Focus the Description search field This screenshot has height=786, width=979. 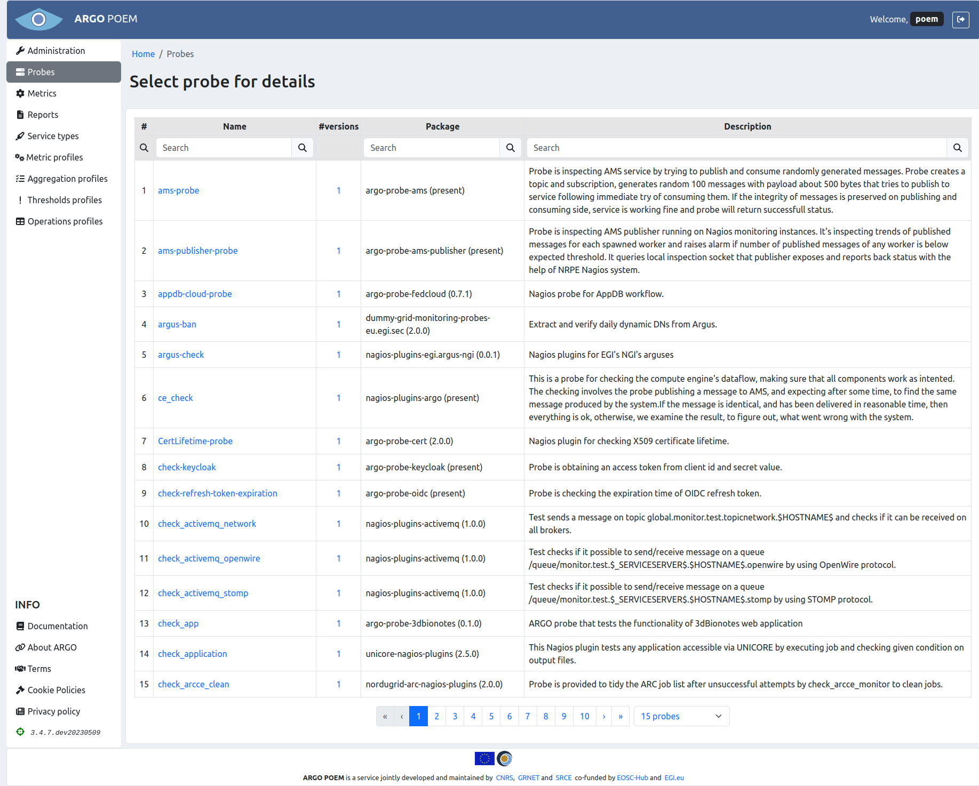[x=736, y=148]
